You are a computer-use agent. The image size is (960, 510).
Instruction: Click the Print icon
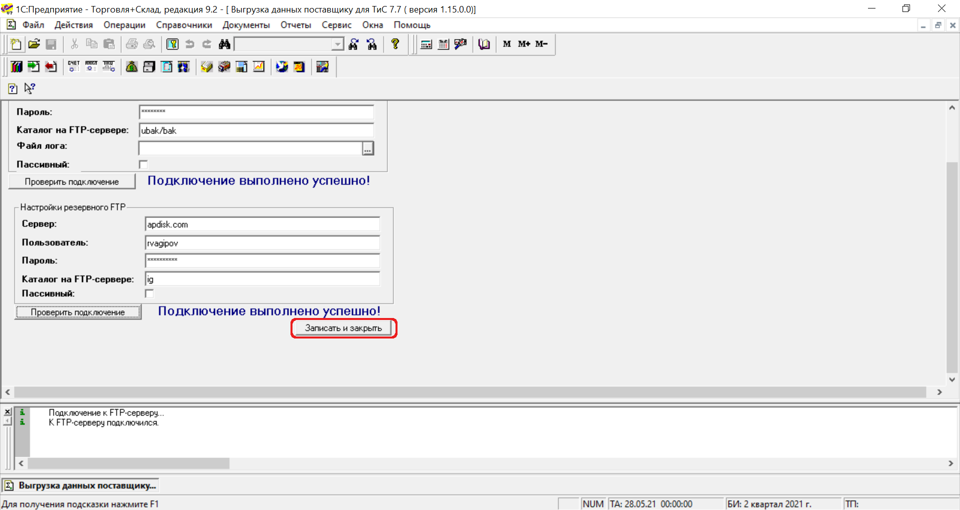[x=131, y=44]
